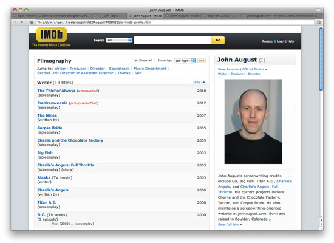The width and height of the screenshot is (334, 243).
Task: Jump to Second Unit Director section
Action: [75, 73]
